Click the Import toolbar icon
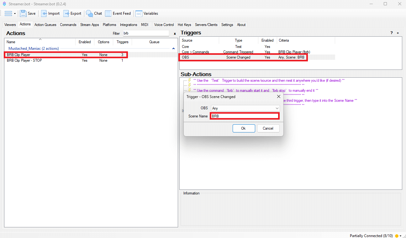 tap(44, 13)
